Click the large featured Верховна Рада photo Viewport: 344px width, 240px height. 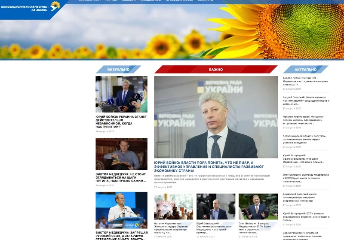(216, 117)
